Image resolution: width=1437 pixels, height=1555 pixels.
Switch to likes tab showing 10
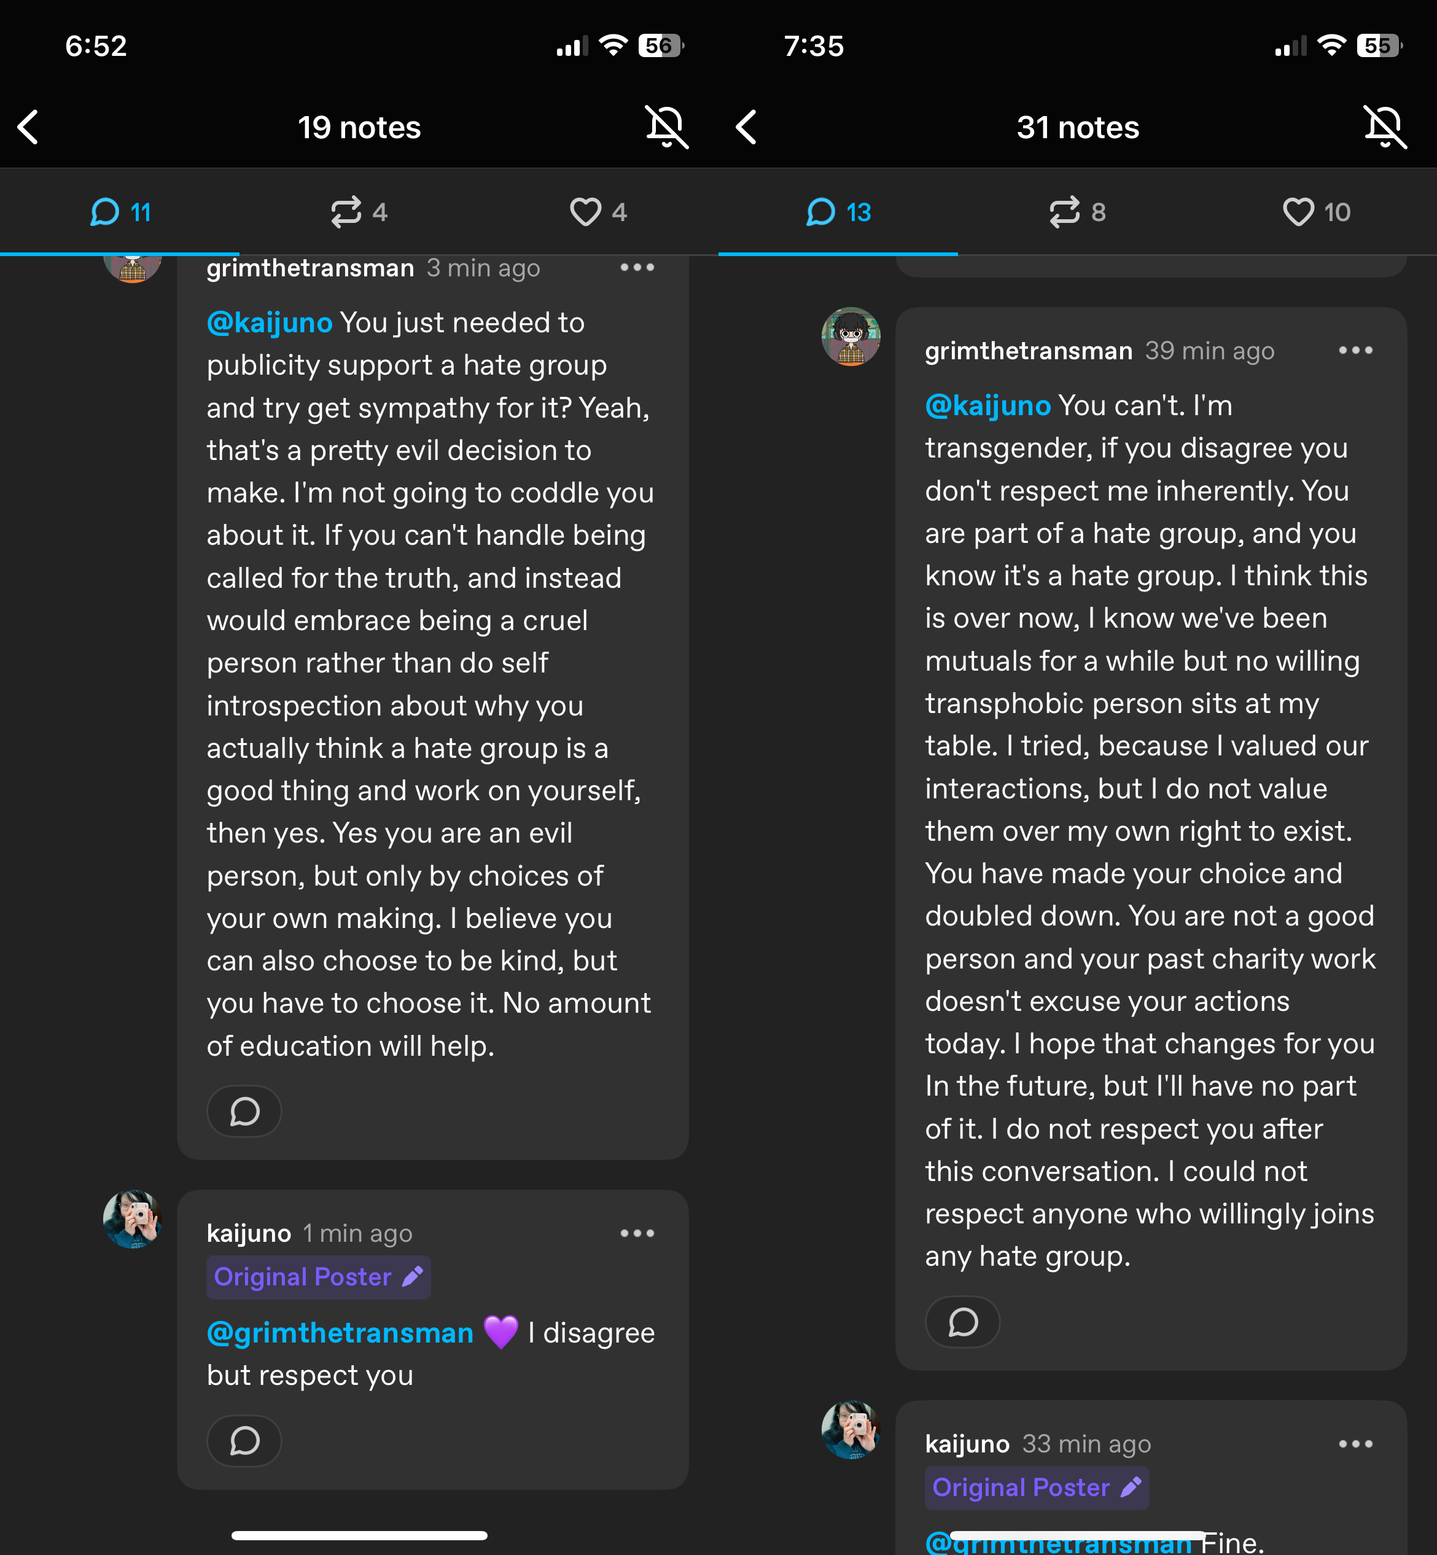click(x=1317, y=211)
